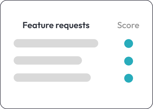
Task: Select the second teal score dot
Action: pyautogui.click(x=129, y=61)
